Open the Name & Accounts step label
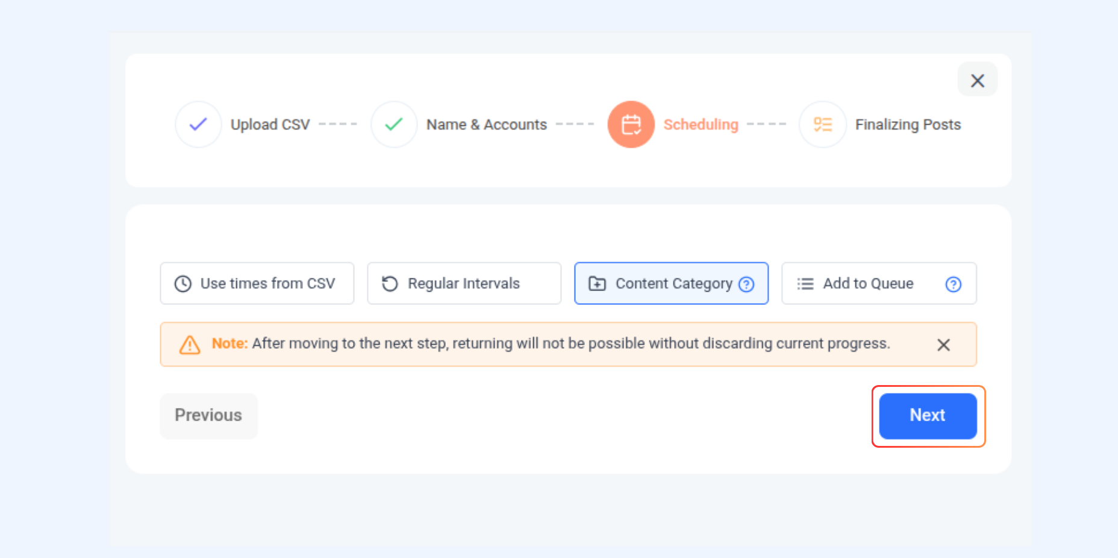The width and height of the screenshot is (1118, 558). tap(487, 125)
